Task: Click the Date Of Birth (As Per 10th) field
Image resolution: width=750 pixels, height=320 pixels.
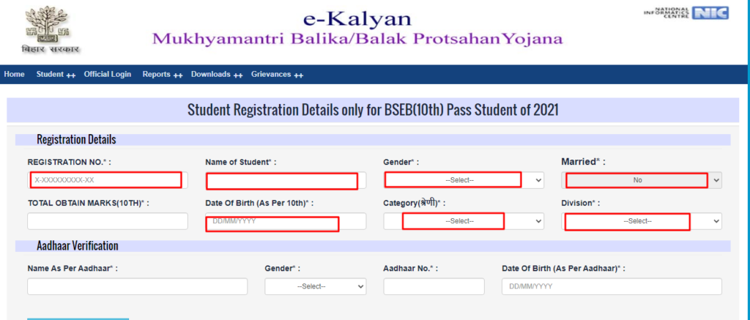Action: [x=286, y=221]
